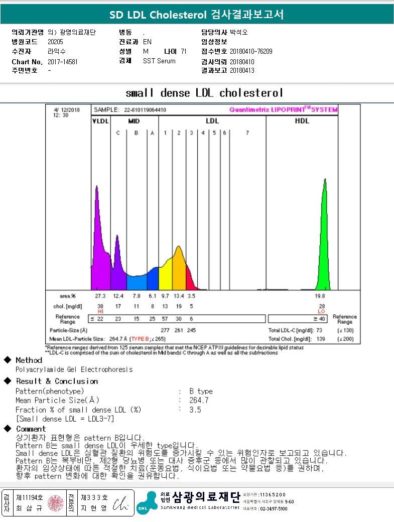Click the age value '71'

pos(184,51)
